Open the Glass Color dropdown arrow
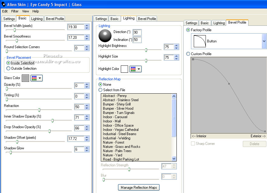The height and width of the screenshot is (193, 267). [x=40, y=78]
